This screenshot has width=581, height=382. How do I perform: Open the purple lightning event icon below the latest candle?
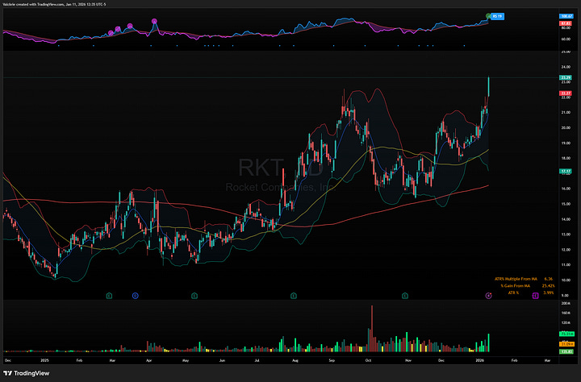pos(488,296)
